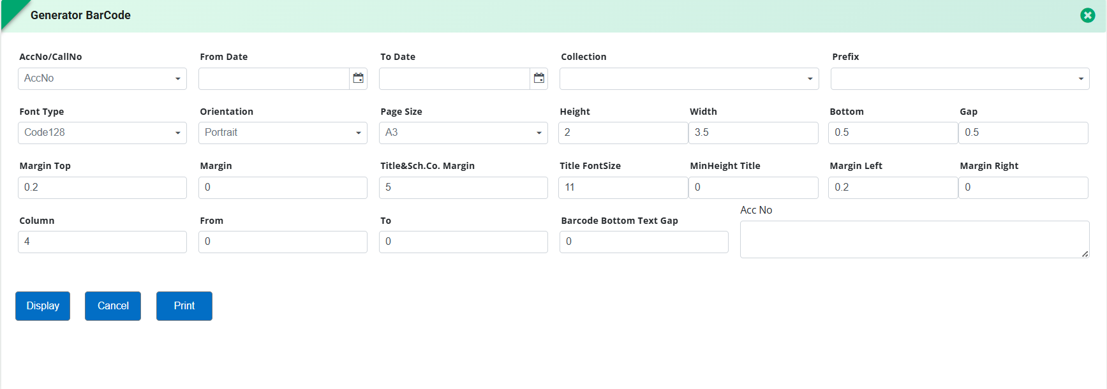Open the To Date calendar picker
This screenshot has width=1107, height=389.
click(539, 78)
